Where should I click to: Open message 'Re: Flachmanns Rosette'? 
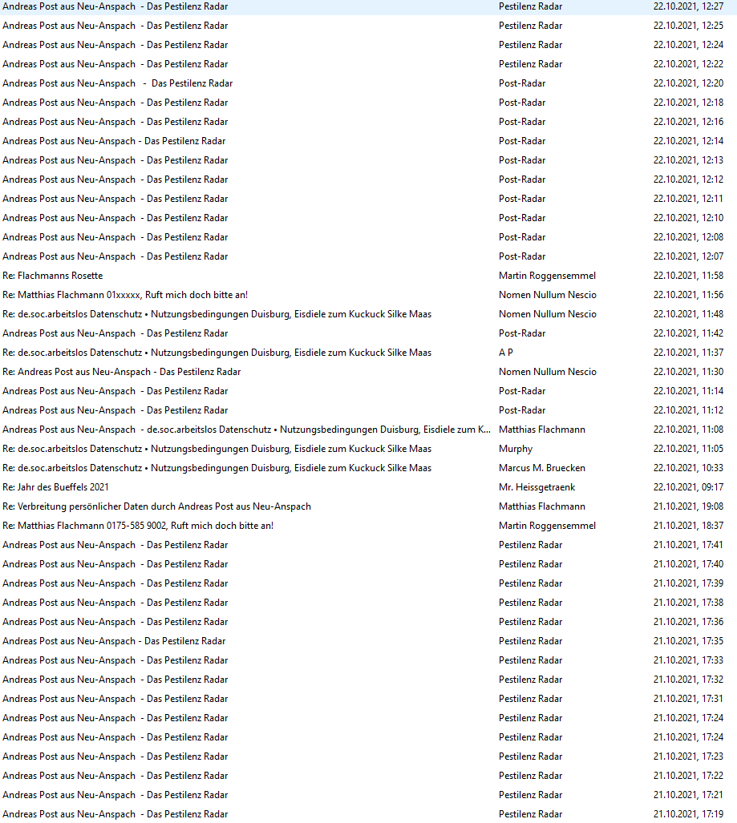pyautogui.click(x=368, y=276)
